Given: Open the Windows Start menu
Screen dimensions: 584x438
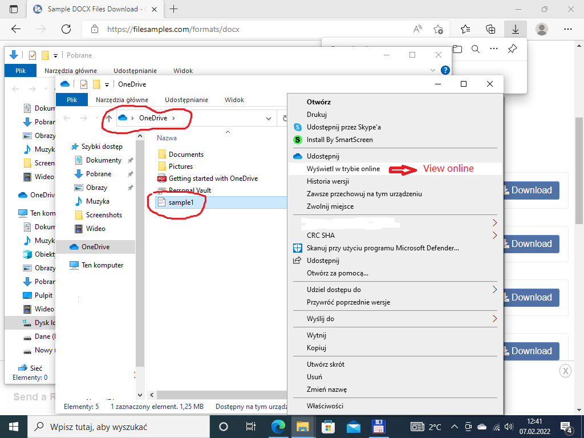Looking at the screenshot, I should pos(14,427).
